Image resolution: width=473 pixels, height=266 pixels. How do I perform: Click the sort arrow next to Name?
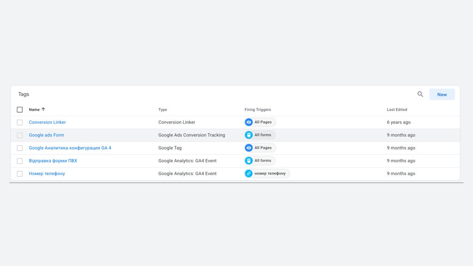43,109
